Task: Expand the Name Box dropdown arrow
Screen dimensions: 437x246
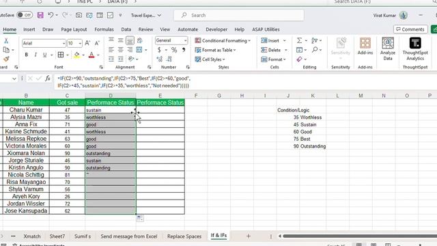Action: point(14,79)
